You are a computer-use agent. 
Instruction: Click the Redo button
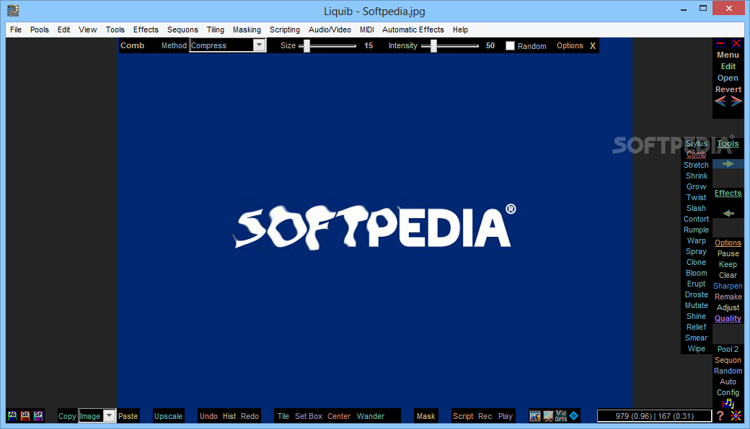(x=250, y=416)
